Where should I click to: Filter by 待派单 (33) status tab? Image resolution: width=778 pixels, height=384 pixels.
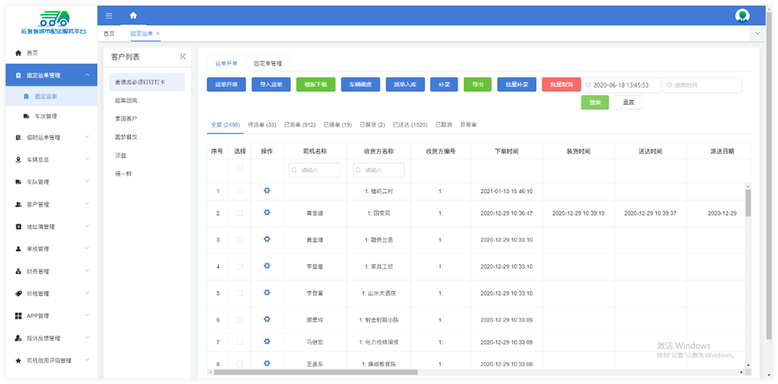click(x=262, y=125)
